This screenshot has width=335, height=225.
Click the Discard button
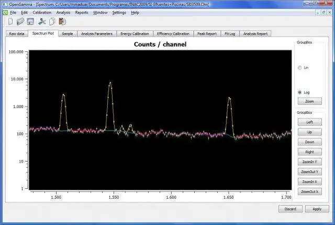291,209
